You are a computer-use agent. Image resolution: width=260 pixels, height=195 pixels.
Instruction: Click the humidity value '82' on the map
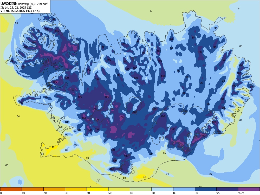[x=67, y=150]
